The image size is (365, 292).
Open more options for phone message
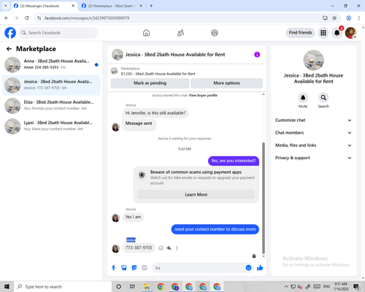coord(177,248)
